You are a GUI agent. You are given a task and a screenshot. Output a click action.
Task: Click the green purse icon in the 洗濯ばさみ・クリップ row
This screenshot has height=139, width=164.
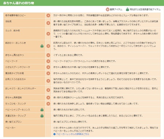(x=42, y=116)
